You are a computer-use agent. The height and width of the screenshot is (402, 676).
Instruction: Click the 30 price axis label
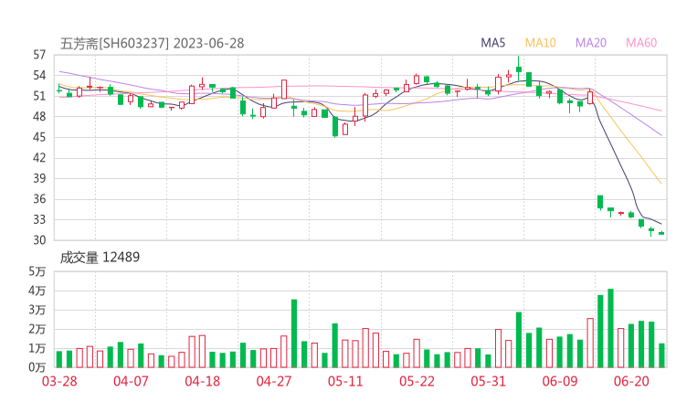(39, 239)
